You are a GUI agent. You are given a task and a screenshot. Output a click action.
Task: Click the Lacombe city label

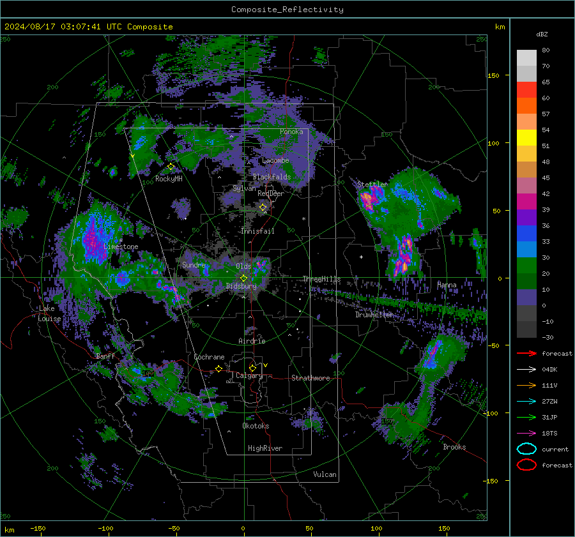(275, 160)
